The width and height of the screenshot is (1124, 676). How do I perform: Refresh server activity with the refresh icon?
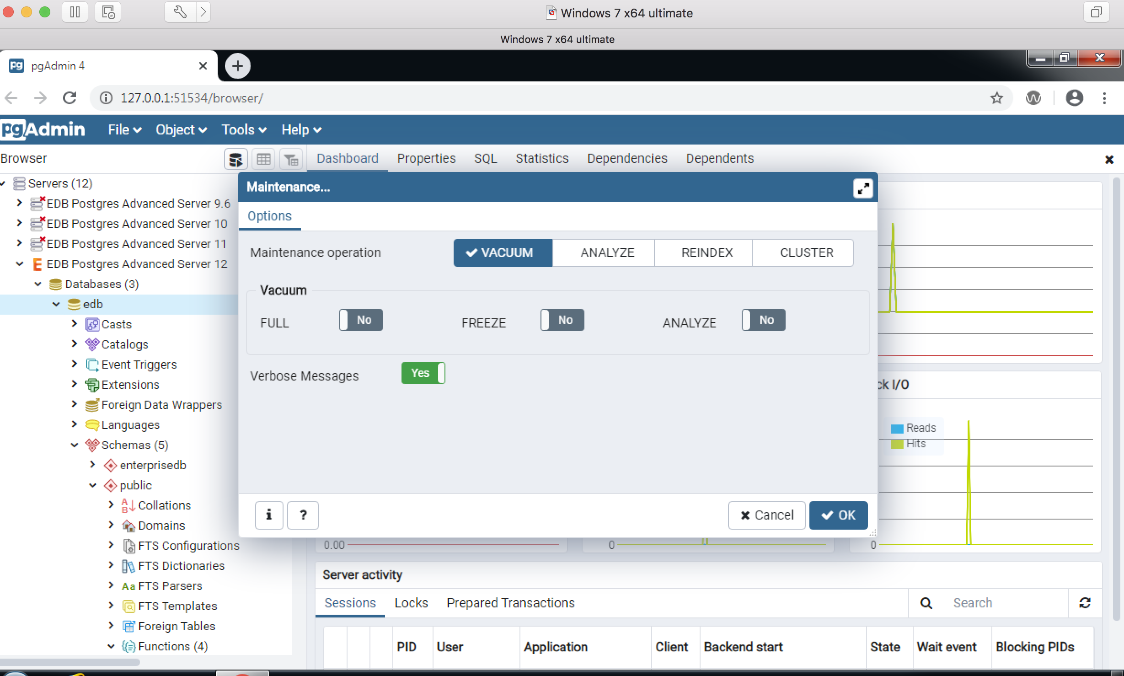[x=1085, y=603]
